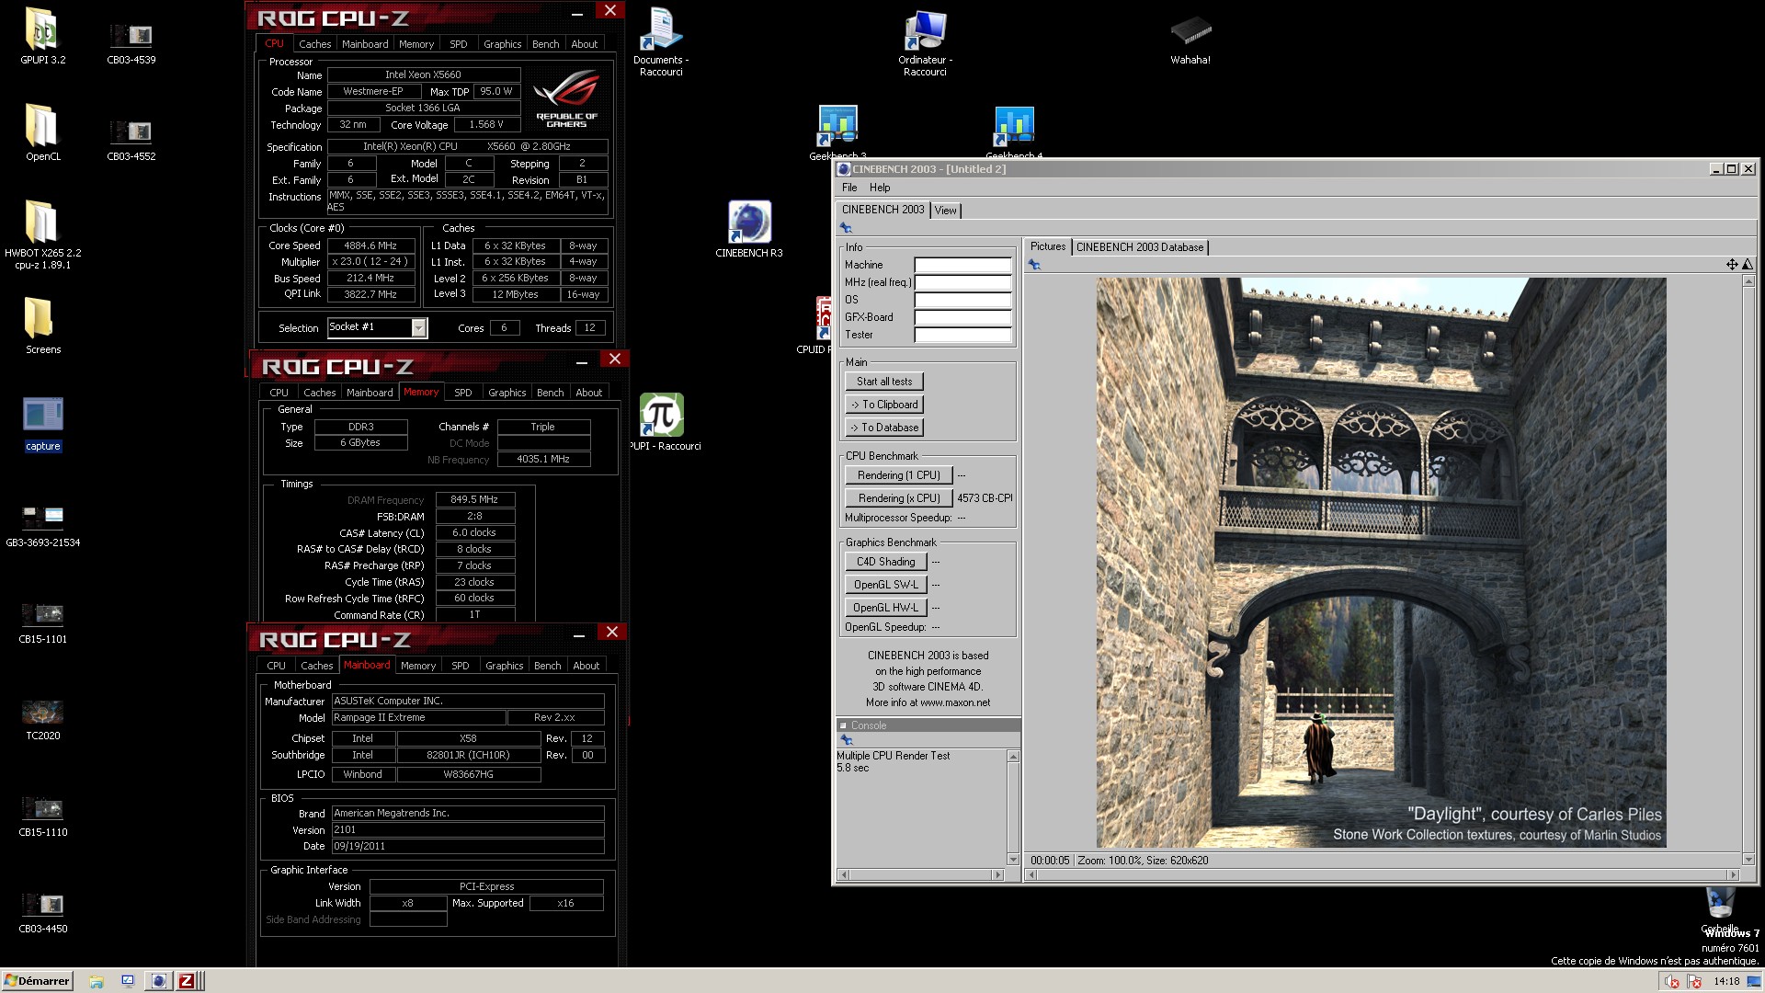Open the CINEBENCH 2003 Database tab
Image resolution: width=1765 pixels, height=993 pixels.
tap(1140, 247)
